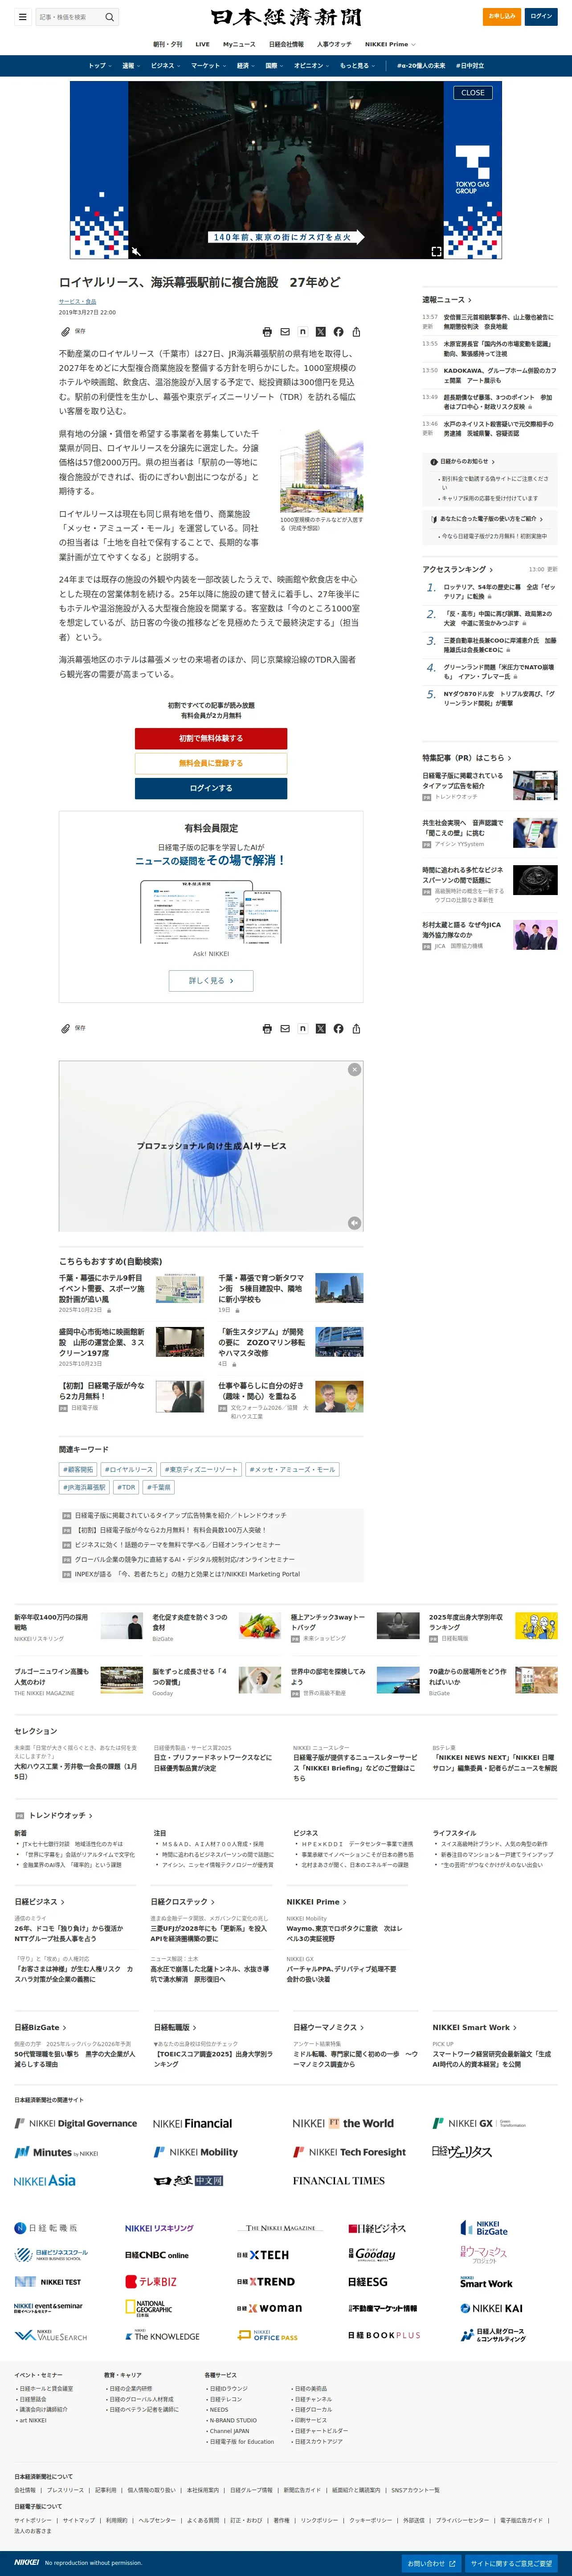Image resolution: width=572 pixels, height=2576 pixels.
Task: Click the magnifier search icon
Action: (110, 17)
